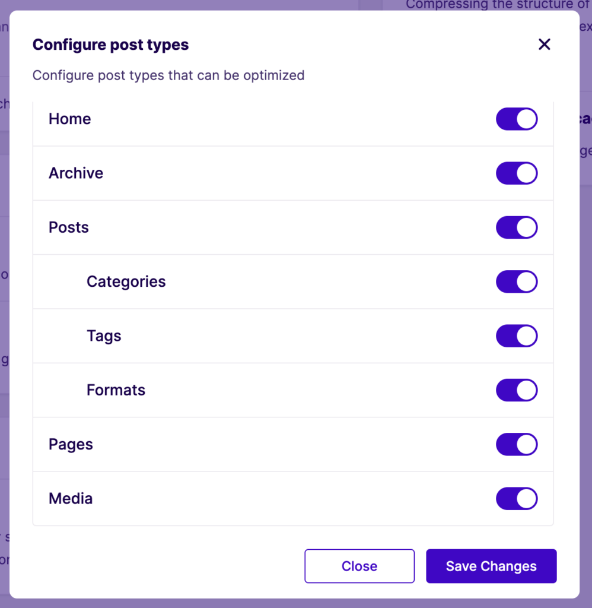This screenshot has height=608, width=592.
Task: Click the Formats sub-item label
Action: point(116,390)
